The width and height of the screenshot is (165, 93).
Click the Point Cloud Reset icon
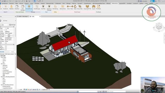(x=75, y=7)
